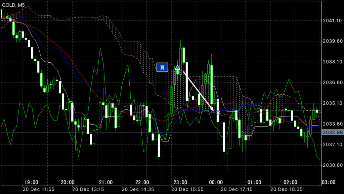Click the 03:00 time axis label
Viewport: 344px width, 194px height.
328,182
